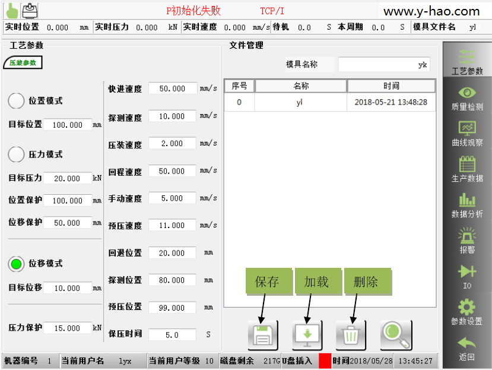Image resolution: width=492 pixels, height=370 pixels.
Task: Switch to the 压装参数 tab
Action: point(23,62)
